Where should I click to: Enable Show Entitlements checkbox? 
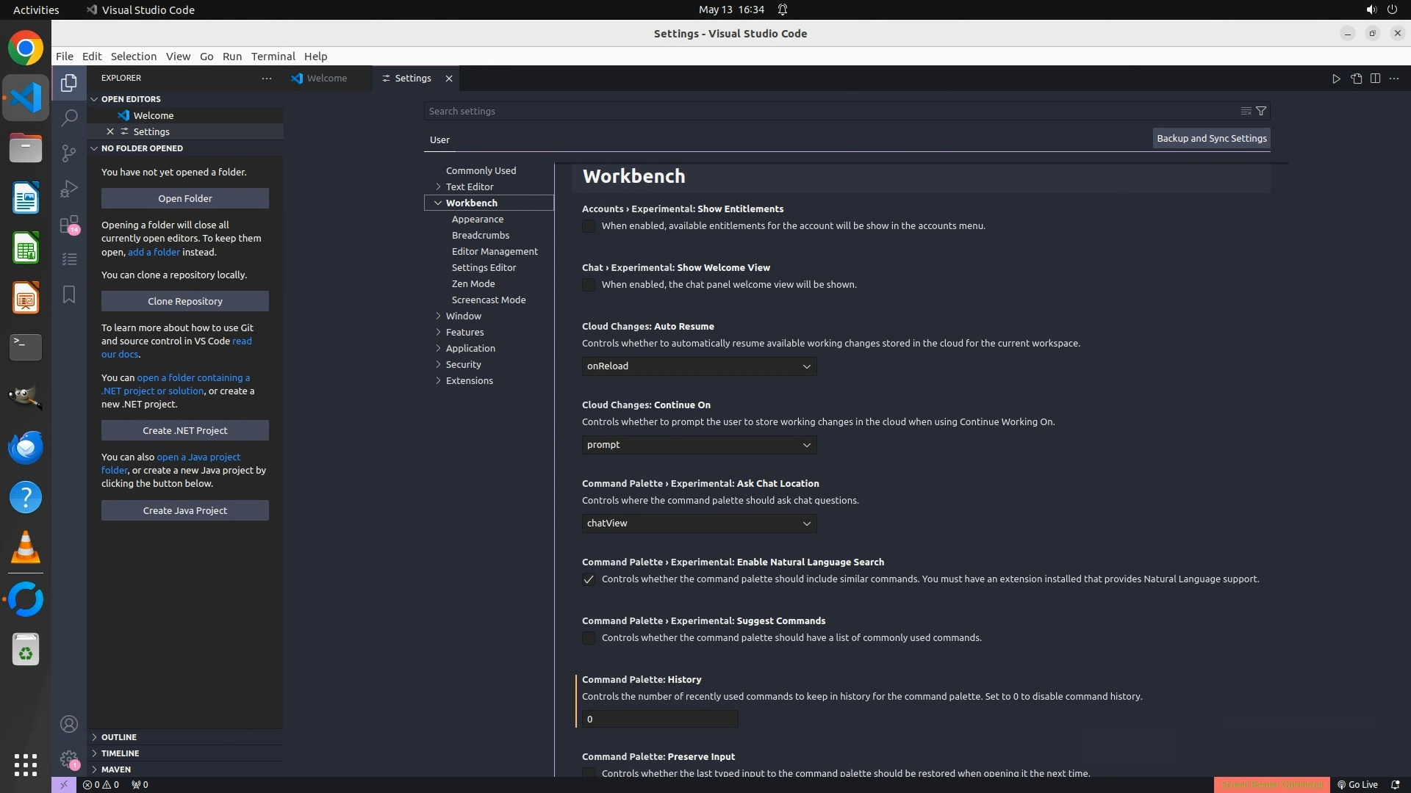point(589,226)
